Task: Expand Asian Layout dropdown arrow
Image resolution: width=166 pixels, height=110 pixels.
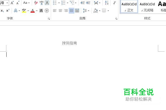Action: [100, 3]
